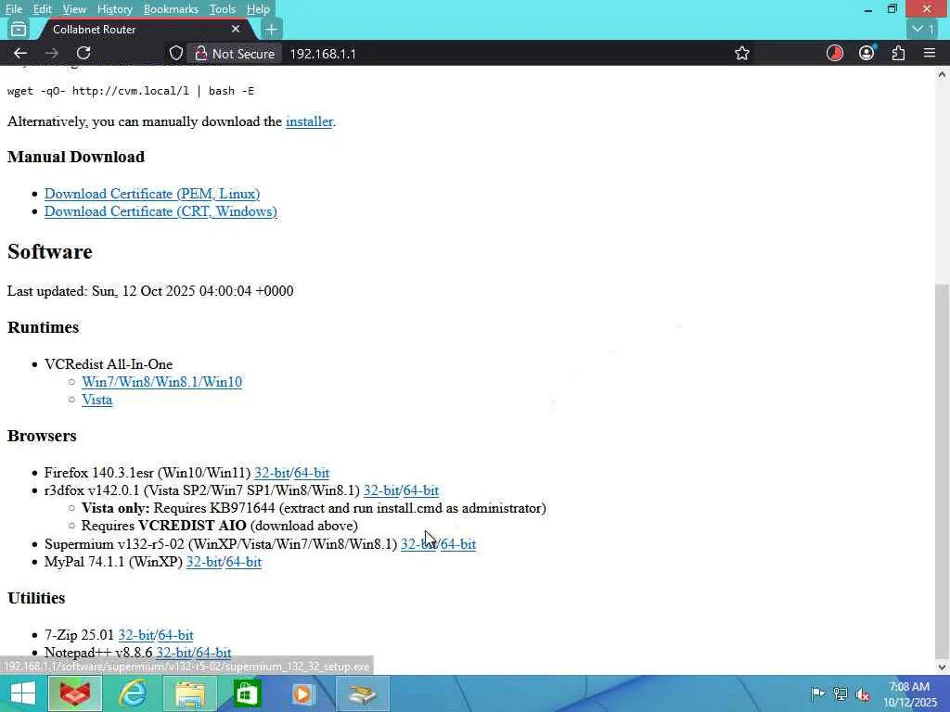Open the File menu
The image size is (950, 712).
click(13, 9)
